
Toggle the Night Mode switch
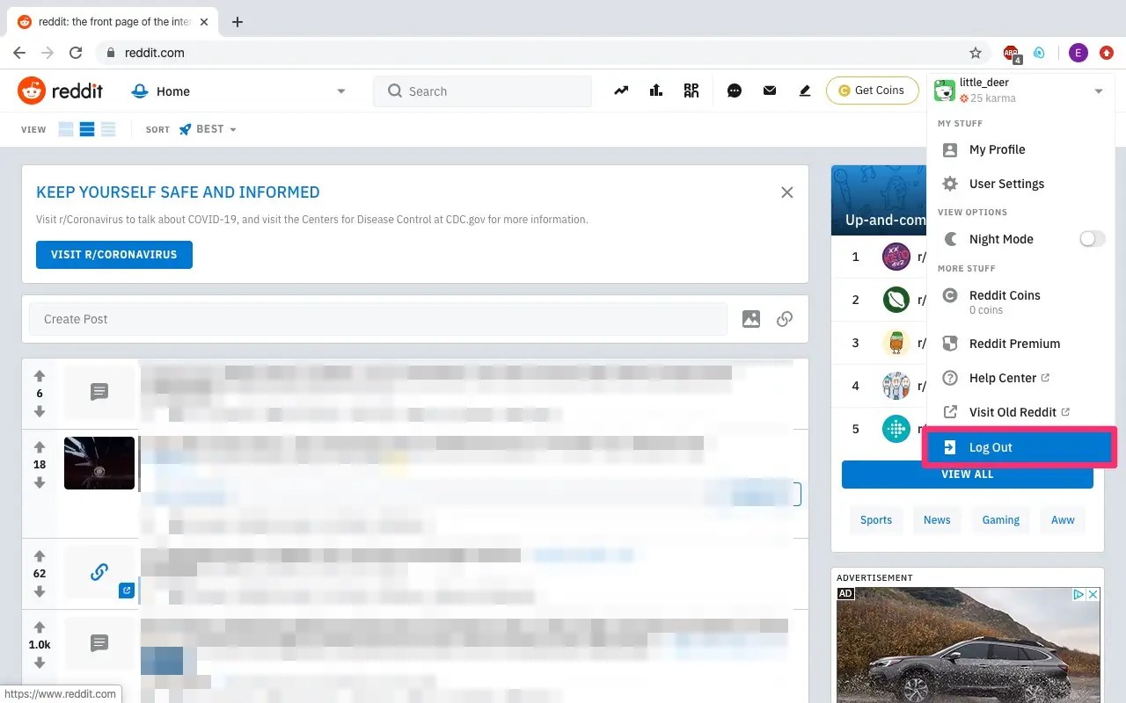click(1092, 239)
